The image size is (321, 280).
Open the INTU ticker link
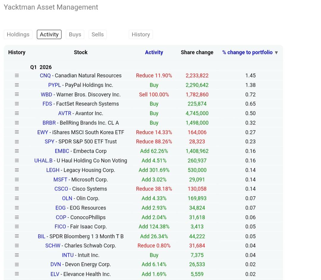(68, 255)
